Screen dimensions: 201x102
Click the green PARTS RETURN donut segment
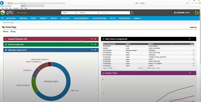pyautogui.click(x=34, y=85)
